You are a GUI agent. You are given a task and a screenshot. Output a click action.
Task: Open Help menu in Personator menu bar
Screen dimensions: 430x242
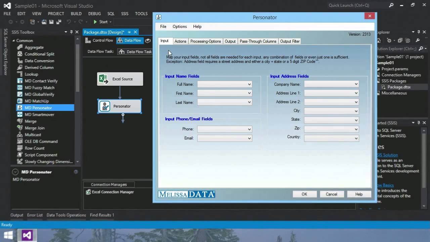197,27
